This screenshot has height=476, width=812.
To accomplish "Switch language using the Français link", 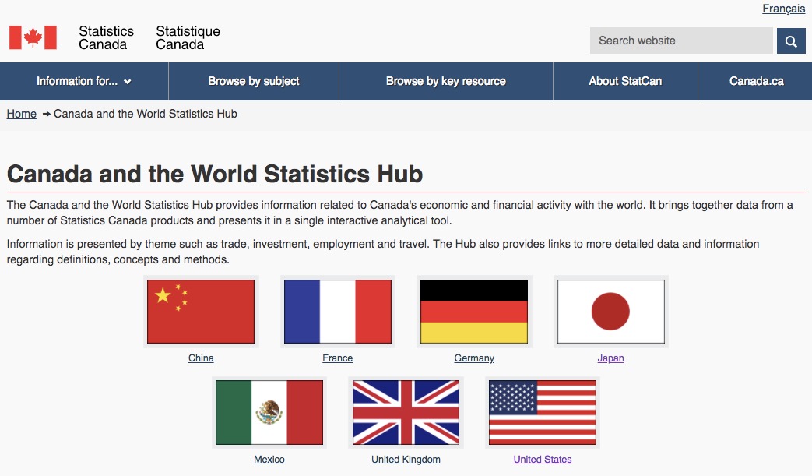I will click(x=783, y=9).
